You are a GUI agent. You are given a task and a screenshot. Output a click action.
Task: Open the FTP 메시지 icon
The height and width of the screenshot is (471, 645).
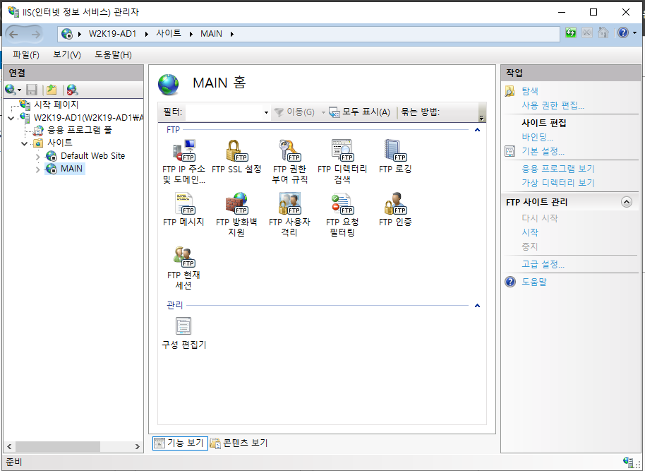click(x=183, y=210)
